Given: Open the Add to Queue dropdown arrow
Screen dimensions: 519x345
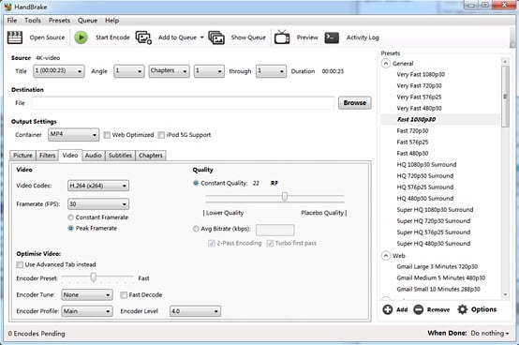Looking at the screenshot, I should click(202, 37).
